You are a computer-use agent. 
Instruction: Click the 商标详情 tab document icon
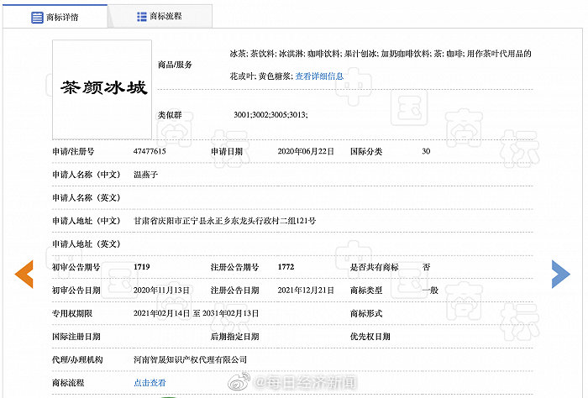coord(37,18)
